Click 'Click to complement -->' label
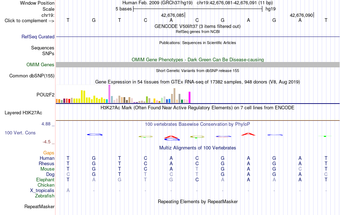340x215 pixels. (x=29, y=21)
